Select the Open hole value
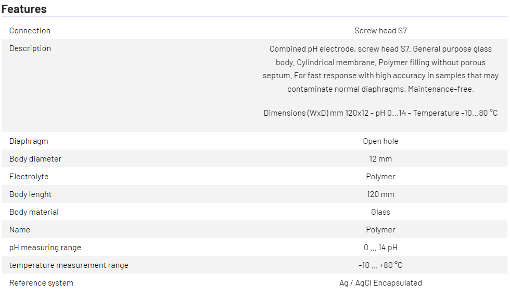This screenshot has width=510, height=296. point(380,141)
